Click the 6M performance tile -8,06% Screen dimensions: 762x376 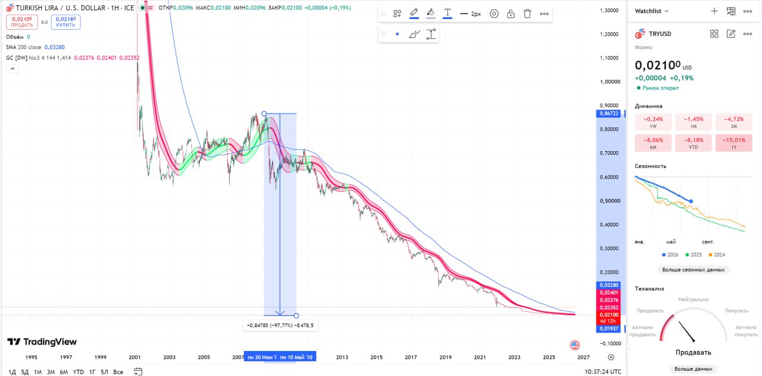(x=653, y=143)
